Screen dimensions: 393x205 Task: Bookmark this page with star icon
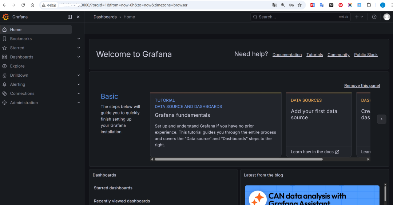pyautogui.click(x=299, y=5)
